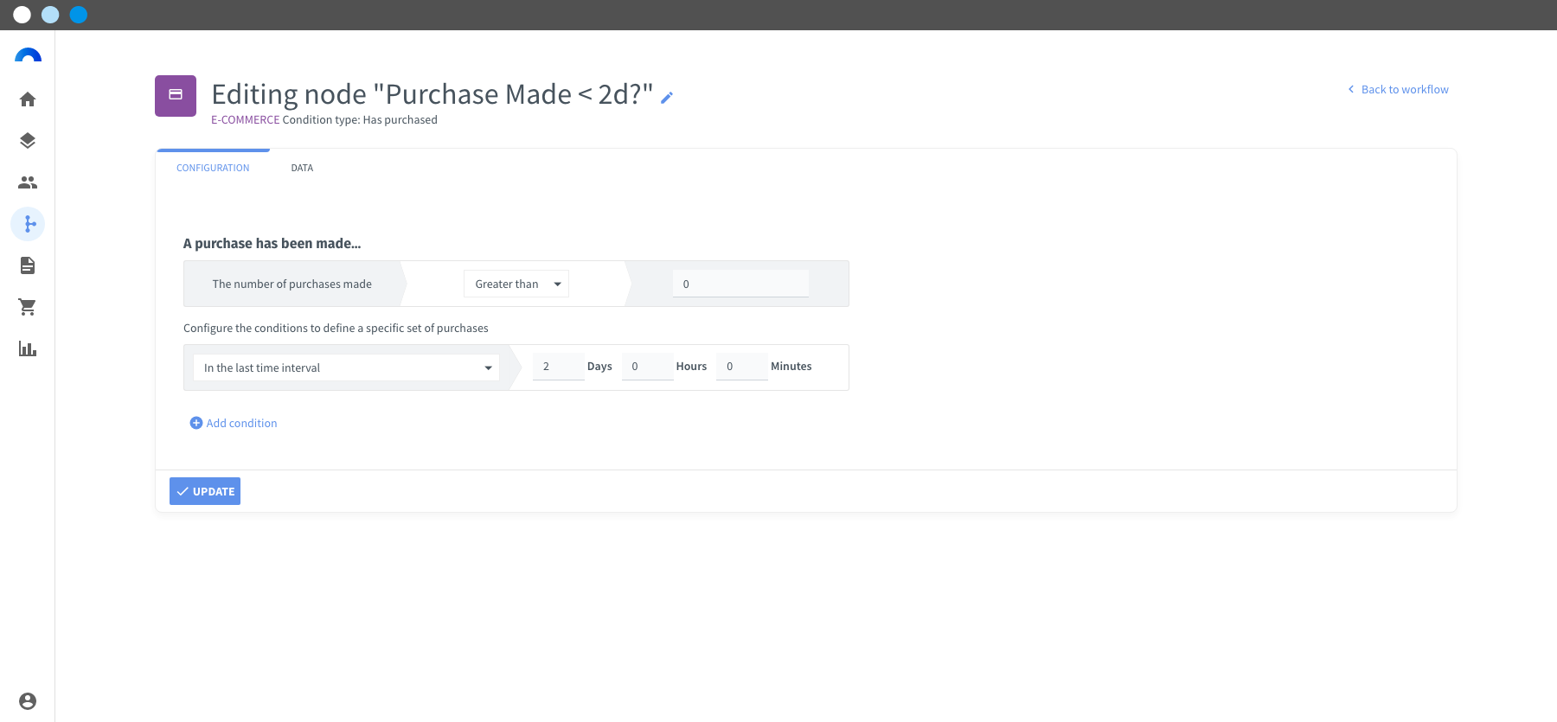Go back to workflow
The height and width of the screenshot is (722, 1557).
(x=1398, y=89)
